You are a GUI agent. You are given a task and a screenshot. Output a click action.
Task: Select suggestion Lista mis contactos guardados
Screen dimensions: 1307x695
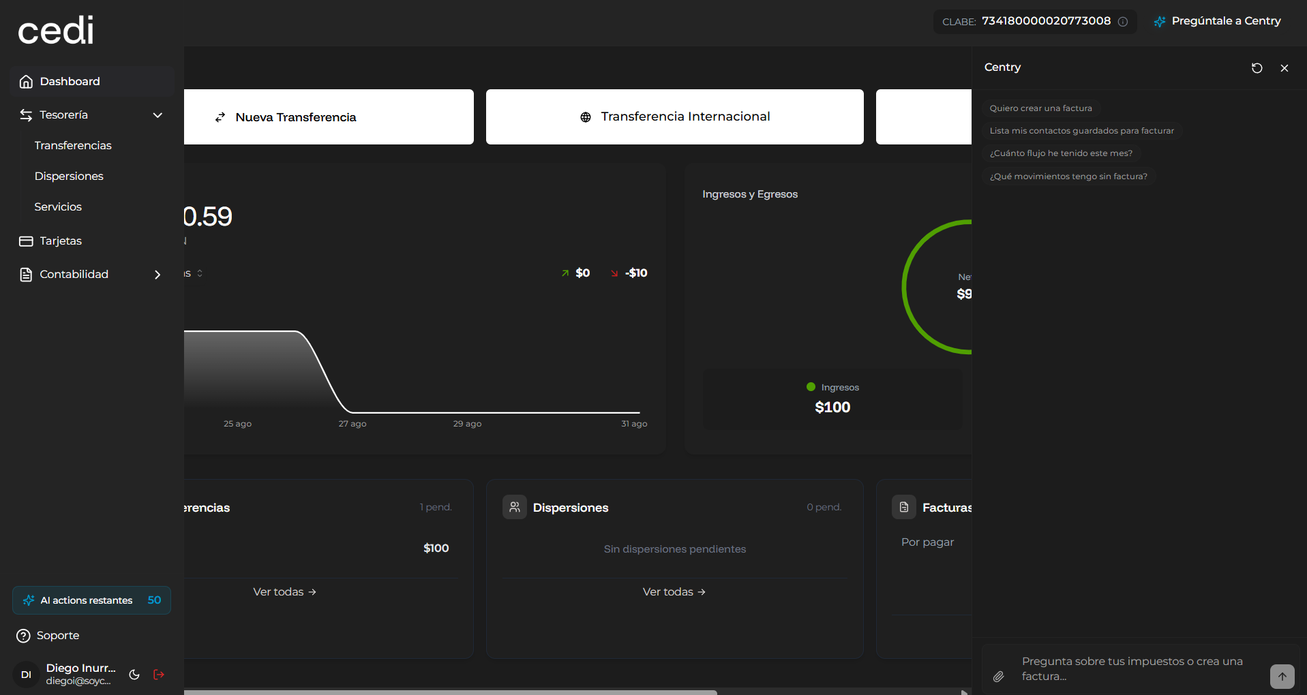pos(1082,131)
